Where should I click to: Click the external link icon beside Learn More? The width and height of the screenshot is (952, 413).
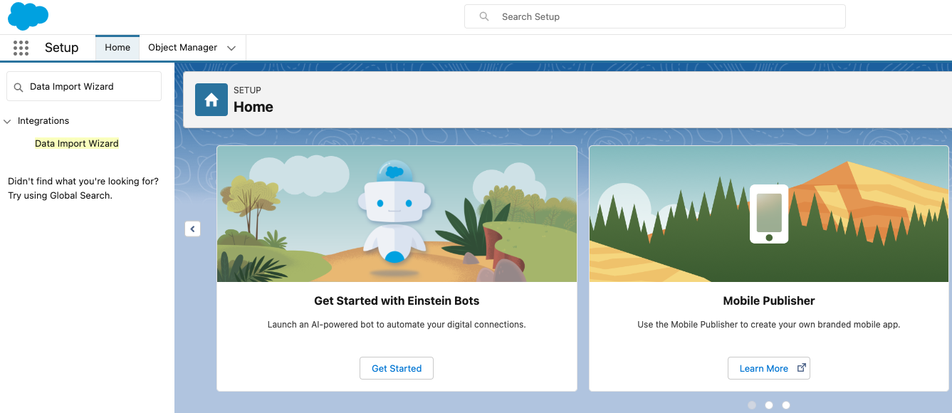tap(801, 368)
